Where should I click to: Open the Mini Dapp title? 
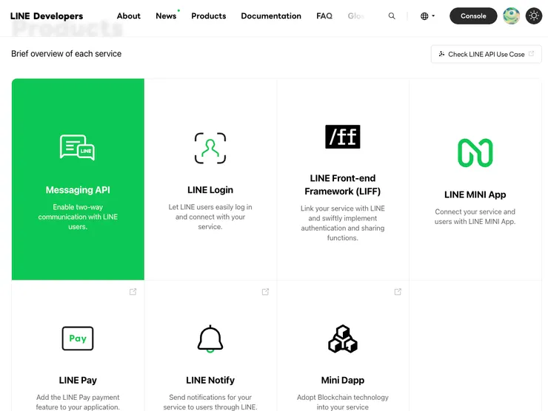click(342, 380)
